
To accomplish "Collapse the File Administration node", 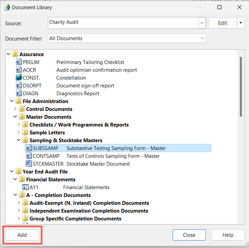I will (12, 101).
